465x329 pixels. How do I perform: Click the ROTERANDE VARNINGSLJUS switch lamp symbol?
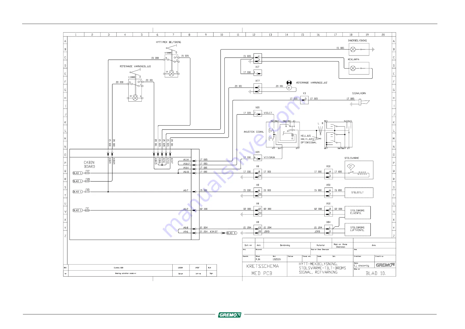(135, 98)
